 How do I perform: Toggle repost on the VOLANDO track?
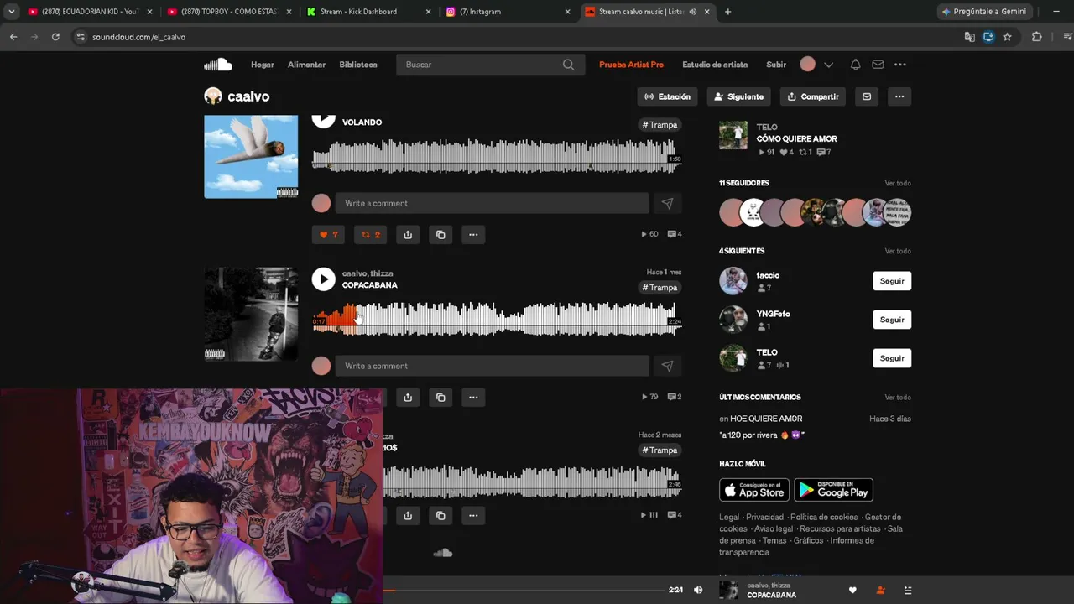click(370, 235)
